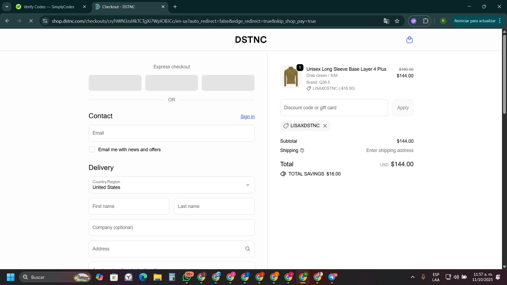Image resolution: width=507 pixels, height=285 pixels.
Task: Toggle Email me with news and offers
Action: tap(92, 150)
